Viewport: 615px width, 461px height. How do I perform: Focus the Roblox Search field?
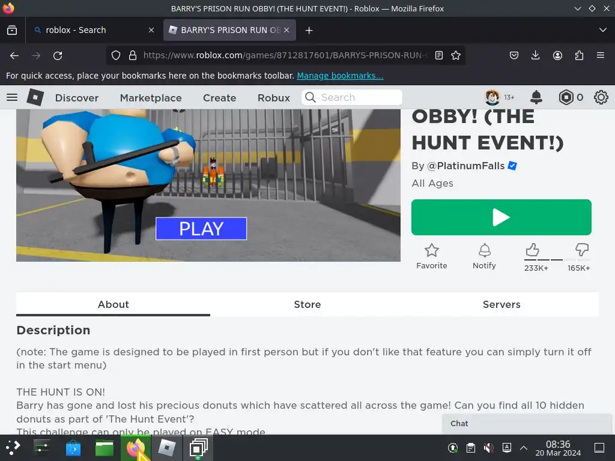(x=352, y=97)
